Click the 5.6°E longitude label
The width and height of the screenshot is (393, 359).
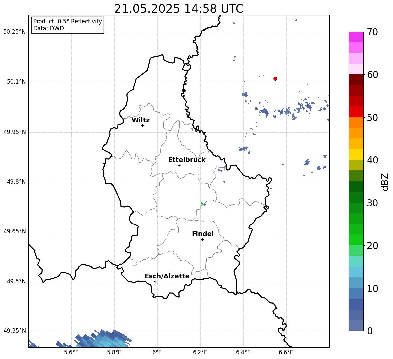(x=71, y=353)
